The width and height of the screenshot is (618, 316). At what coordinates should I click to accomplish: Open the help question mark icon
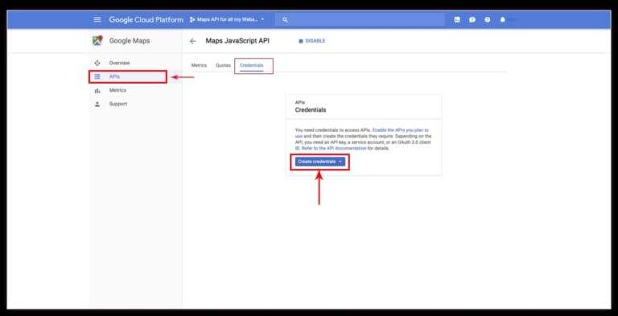488,20
